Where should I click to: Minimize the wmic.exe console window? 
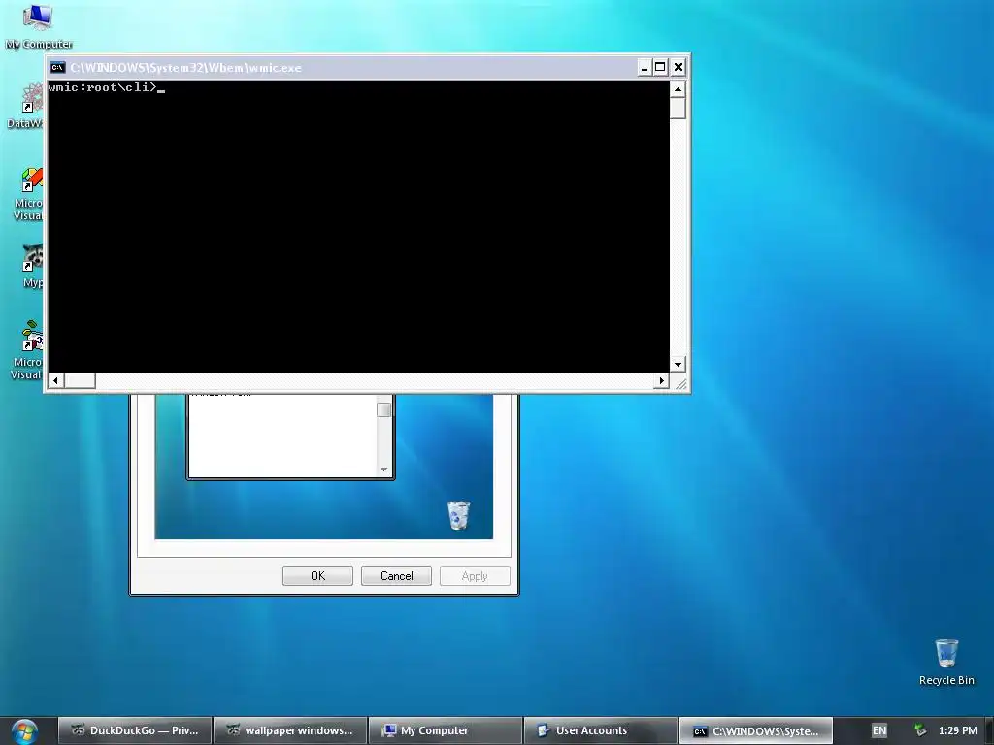tap(645, 67)
